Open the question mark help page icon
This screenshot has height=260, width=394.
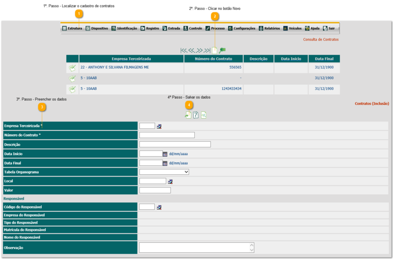click(x=196, y=115)
